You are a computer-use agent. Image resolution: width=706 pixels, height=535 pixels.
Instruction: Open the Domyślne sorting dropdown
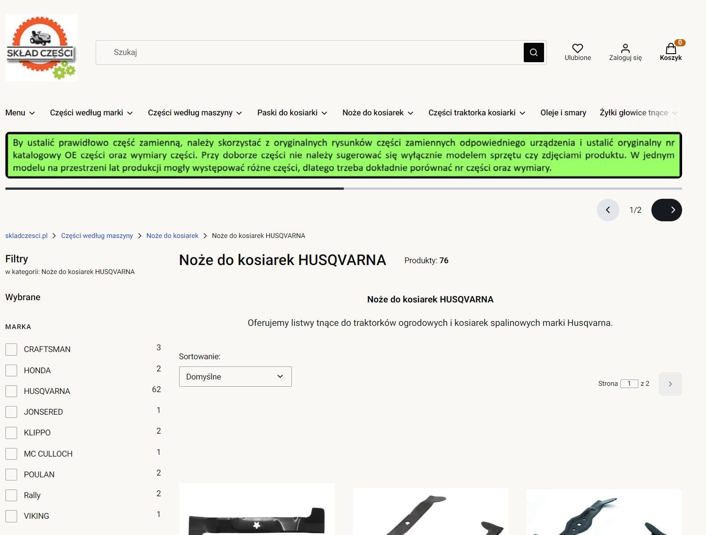[x=235, y=376]
